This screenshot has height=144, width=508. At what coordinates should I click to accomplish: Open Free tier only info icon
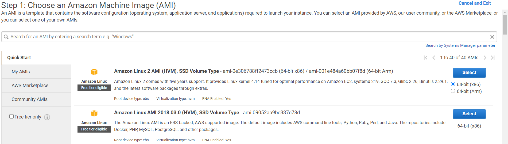tap(47, 117)
